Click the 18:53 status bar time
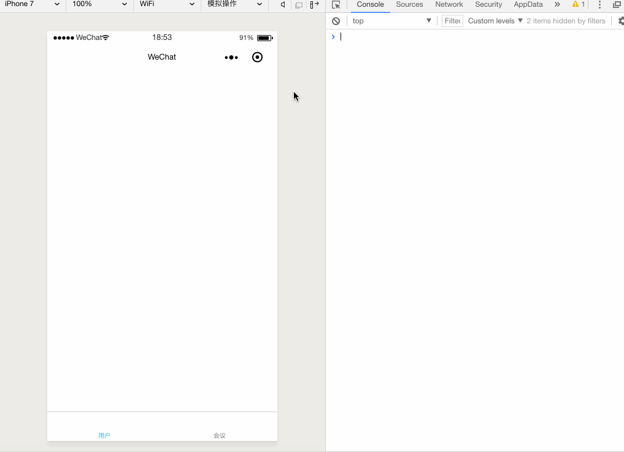The image size is (624, 452). pos(162,37)
